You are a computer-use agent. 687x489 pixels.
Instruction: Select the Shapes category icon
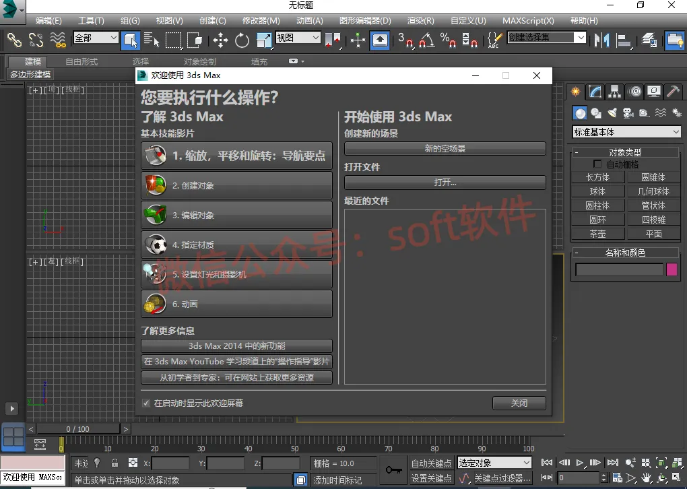[x=596, y=113]
